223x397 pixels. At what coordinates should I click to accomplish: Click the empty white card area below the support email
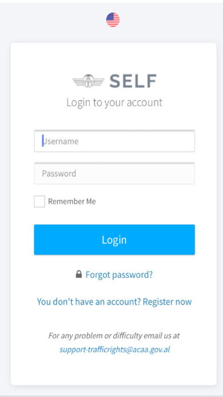pyautogui.click(x=114, y=370)
